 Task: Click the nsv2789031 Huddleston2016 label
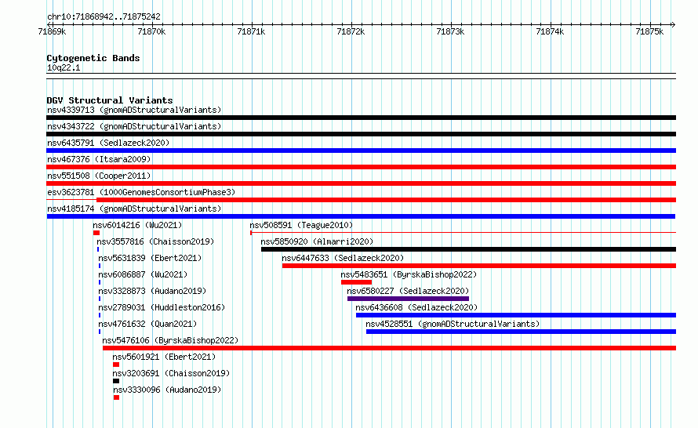tap(162, 307)
